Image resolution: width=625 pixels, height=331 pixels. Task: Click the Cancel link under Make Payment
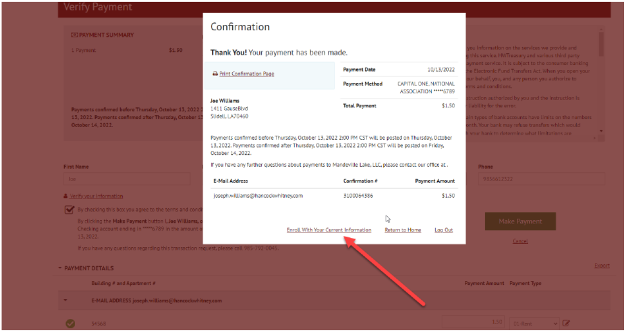point(520,241)
